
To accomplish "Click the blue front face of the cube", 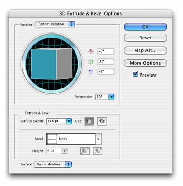I will 44,64.
